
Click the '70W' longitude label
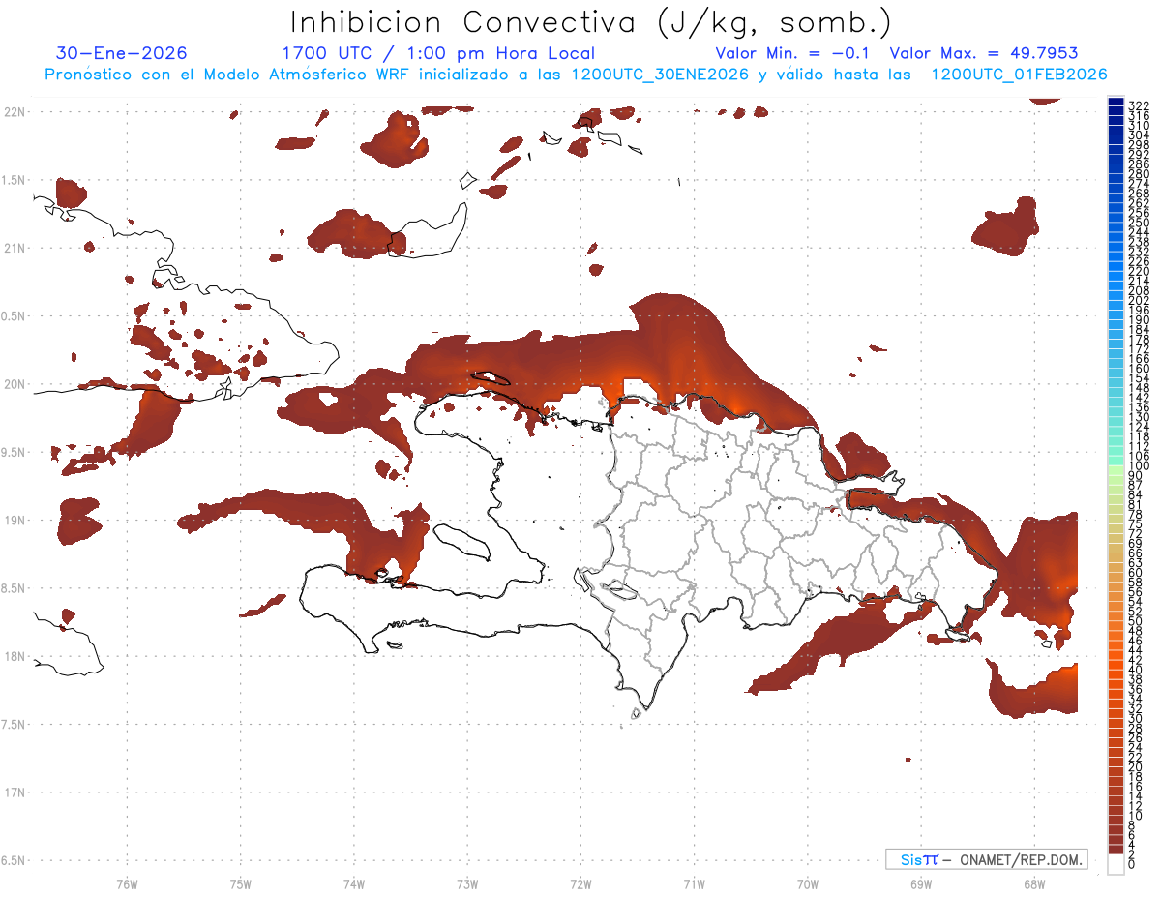coord(807,883)
